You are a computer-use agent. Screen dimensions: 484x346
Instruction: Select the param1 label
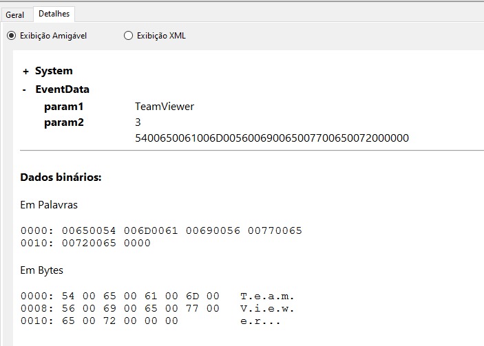[x=63, y=107]
